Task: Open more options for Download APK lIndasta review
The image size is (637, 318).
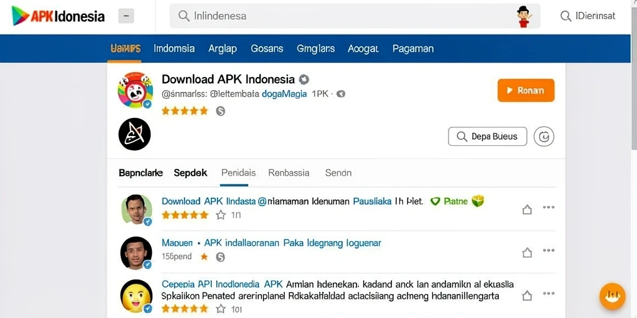Action: pos(549,207)
